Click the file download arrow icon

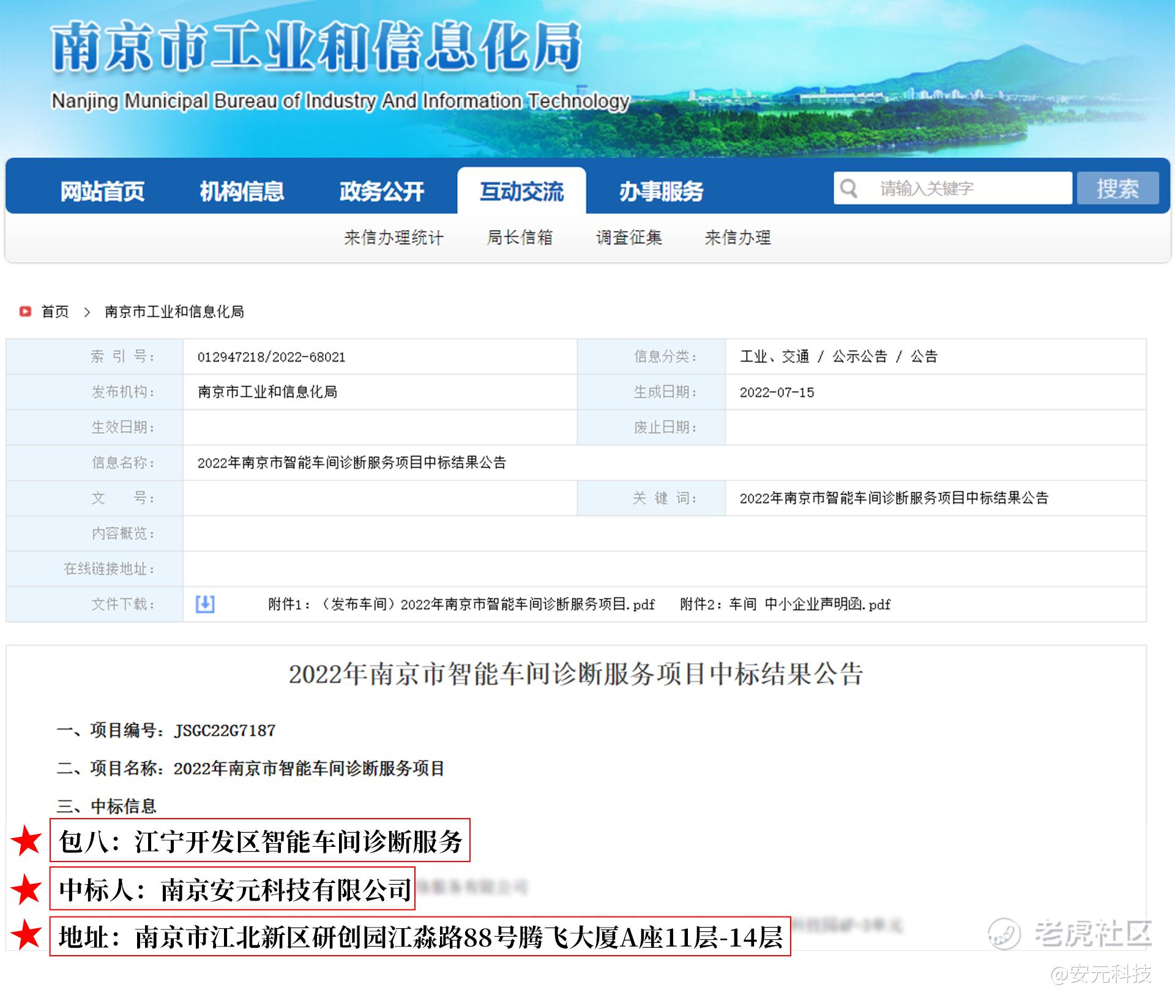point(205,604)
